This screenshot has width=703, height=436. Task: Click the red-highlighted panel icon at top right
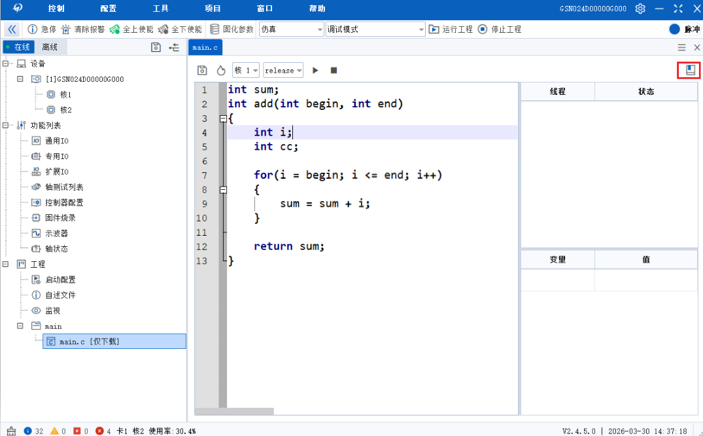pyautogui.click(x=690, y=70)
